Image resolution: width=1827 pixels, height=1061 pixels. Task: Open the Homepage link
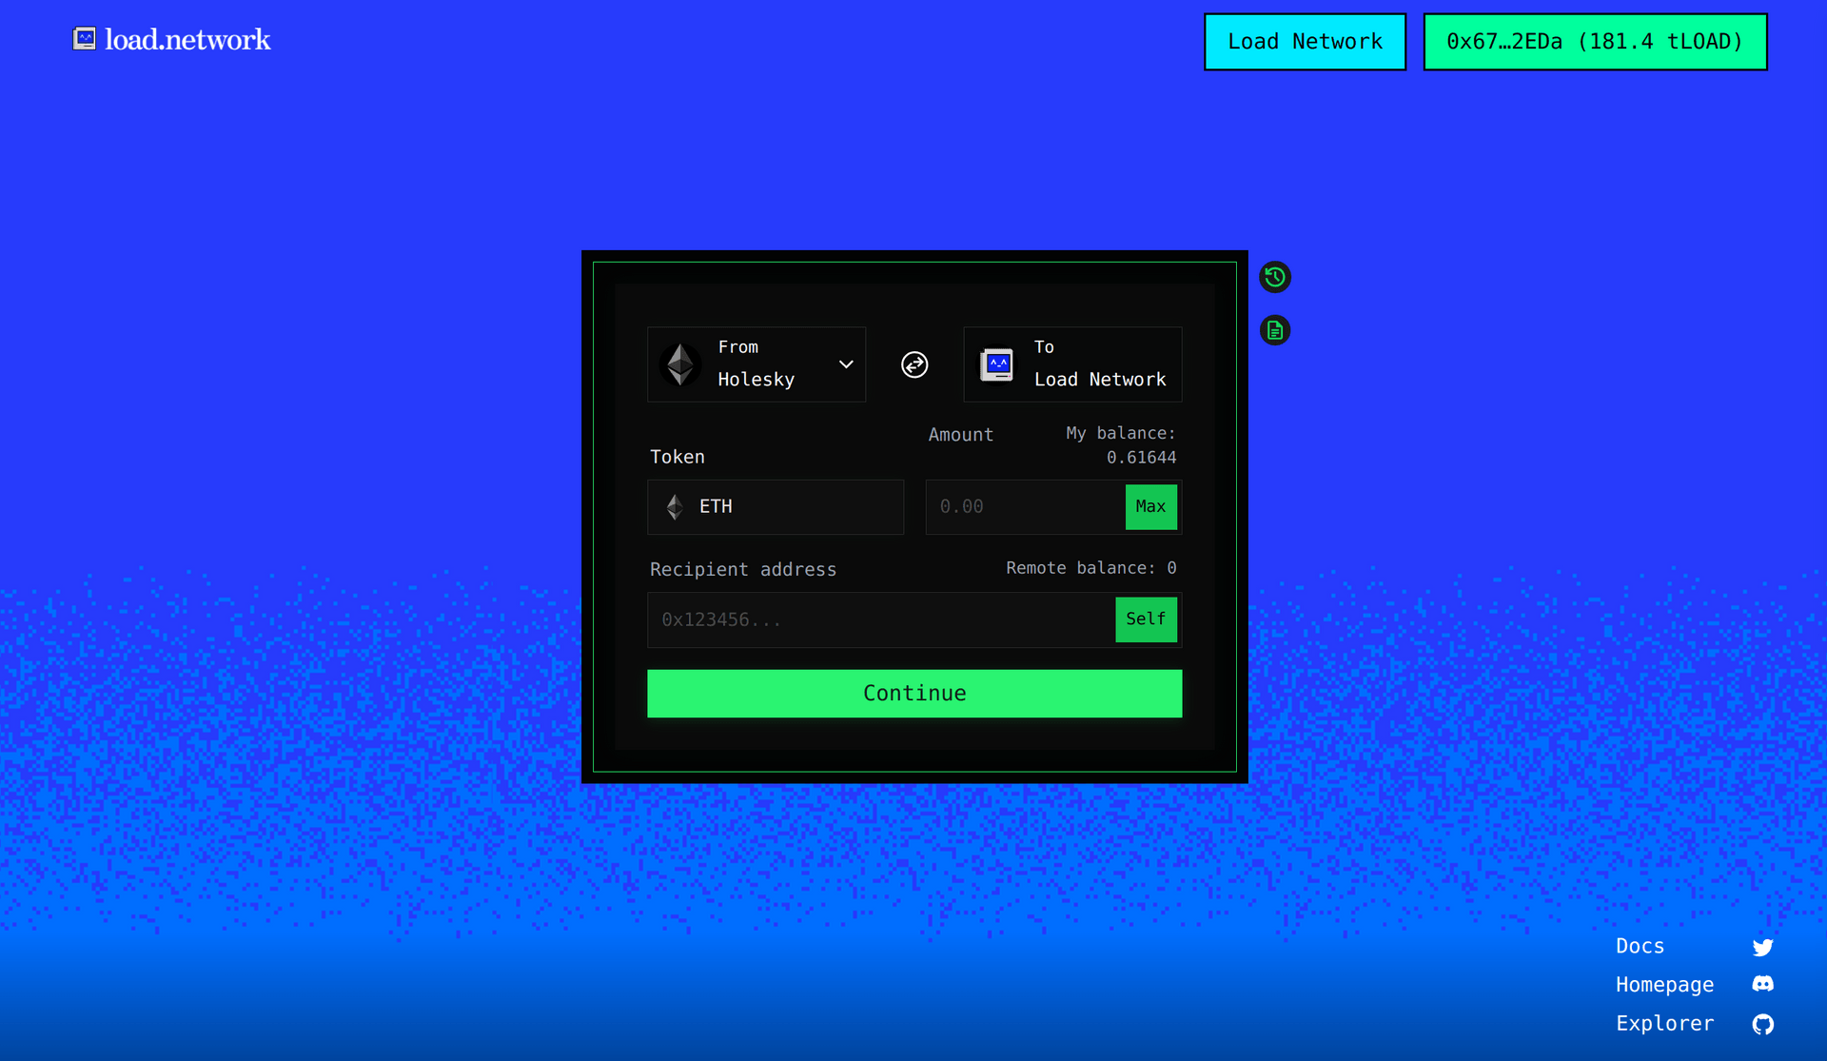[1664, 985]
